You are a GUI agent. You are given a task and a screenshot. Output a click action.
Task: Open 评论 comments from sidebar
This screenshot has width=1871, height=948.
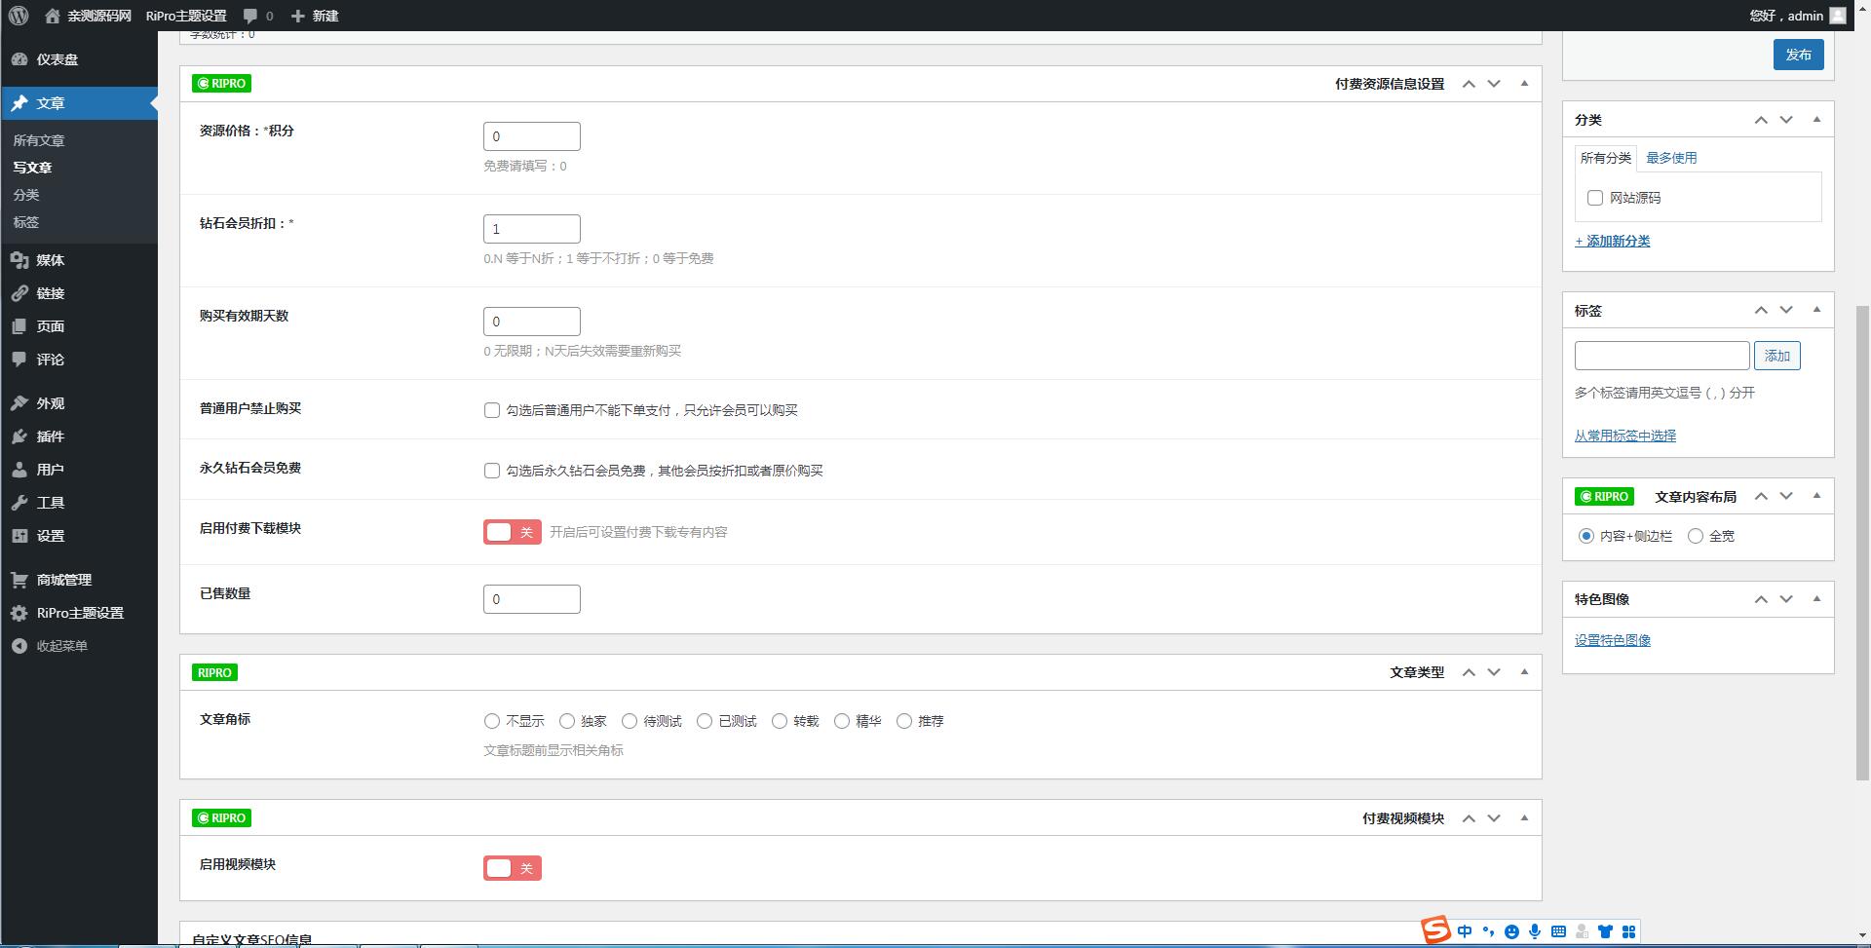point(51,359)
